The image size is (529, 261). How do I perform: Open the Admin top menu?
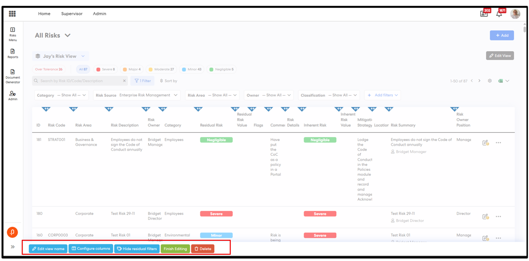(99, 14)
